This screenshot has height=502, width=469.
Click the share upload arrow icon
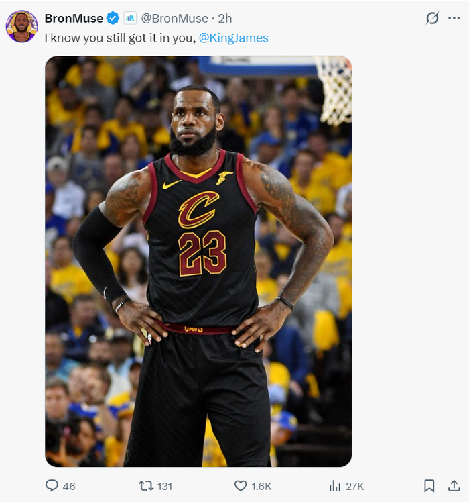point(454,485)
